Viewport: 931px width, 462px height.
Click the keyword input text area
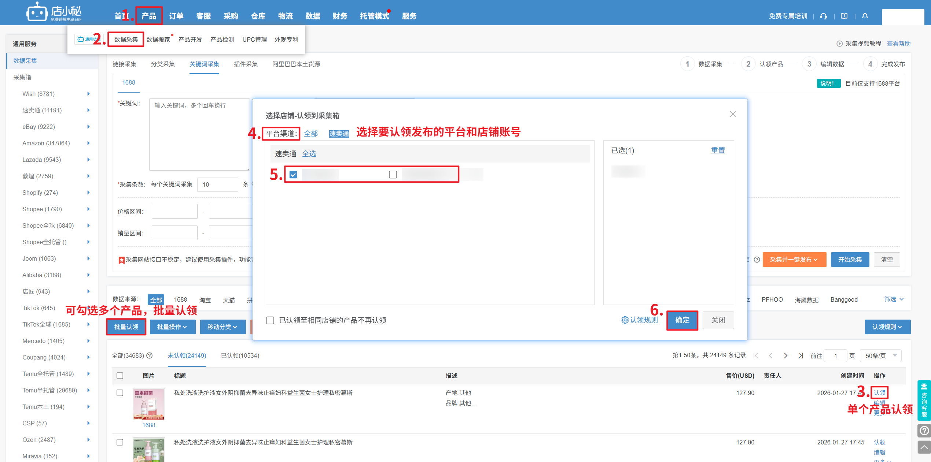199,134
